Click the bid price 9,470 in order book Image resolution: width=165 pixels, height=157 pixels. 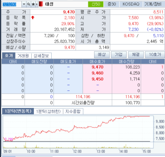click(x=97, y=67)
